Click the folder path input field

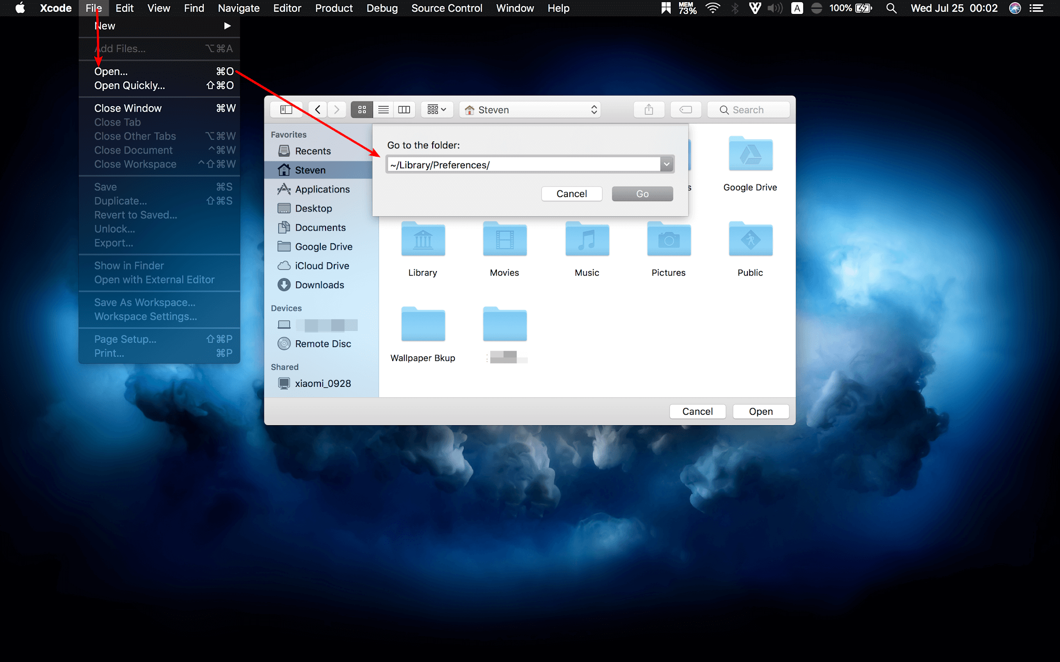[523, 164]
